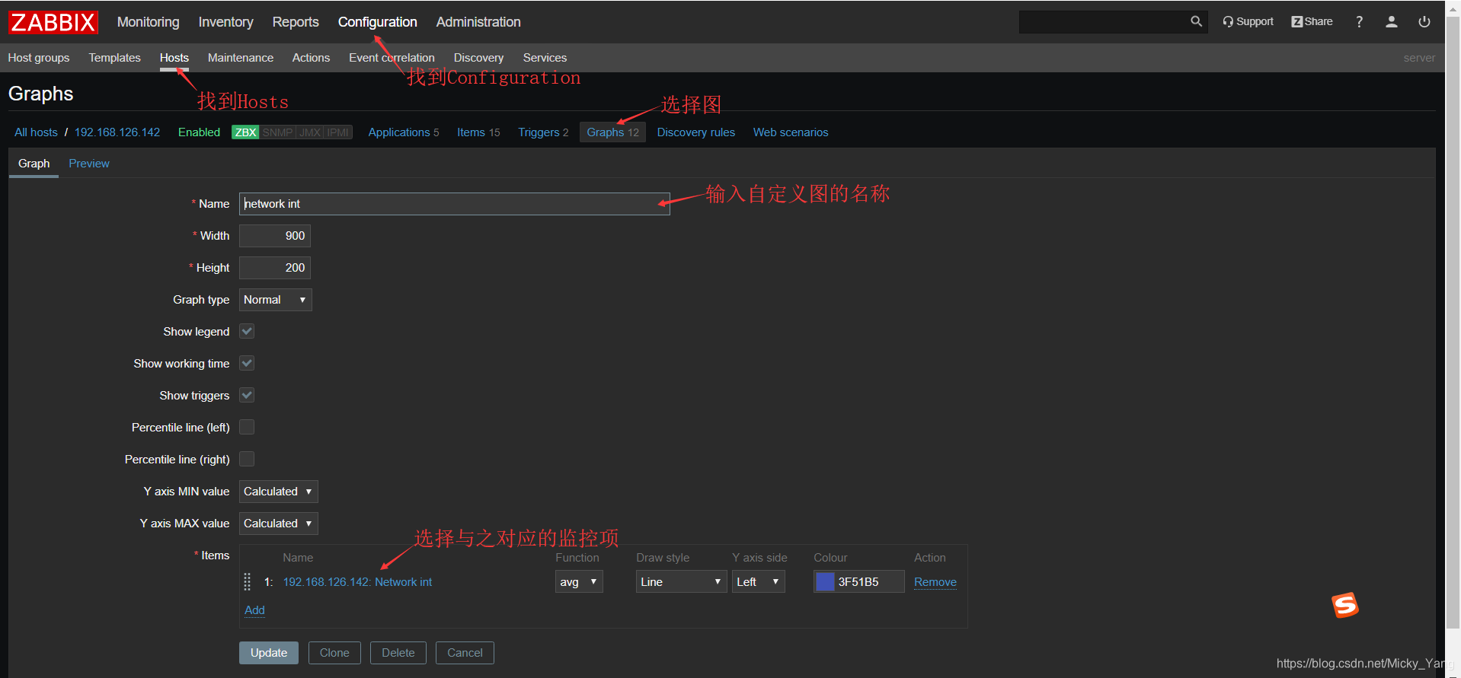The height and width of the screenshot is (678, 1461).
Task: Open the Graphs 12 link
Action: (x=612, y=132)
